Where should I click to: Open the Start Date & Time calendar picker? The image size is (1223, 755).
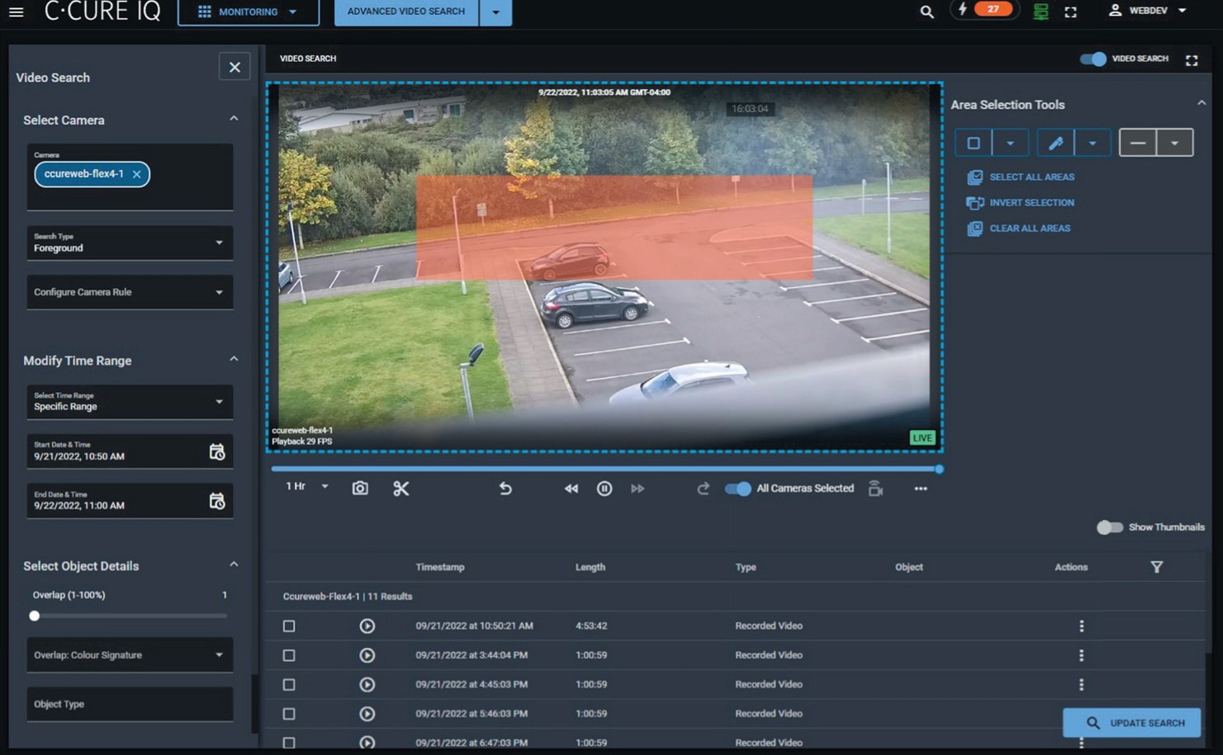216,452
